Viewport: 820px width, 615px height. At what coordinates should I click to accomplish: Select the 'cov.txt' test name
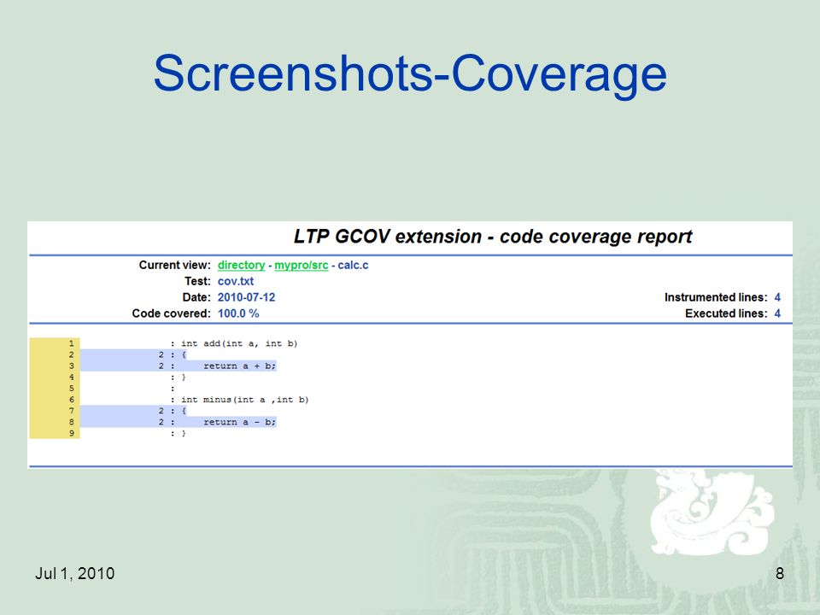click(x=236, y=281)
